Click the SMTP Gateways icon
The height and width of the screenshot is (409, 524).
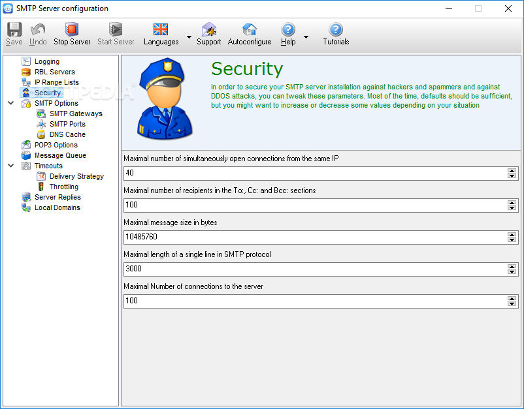pyautogui.click(x=41, y=114)
